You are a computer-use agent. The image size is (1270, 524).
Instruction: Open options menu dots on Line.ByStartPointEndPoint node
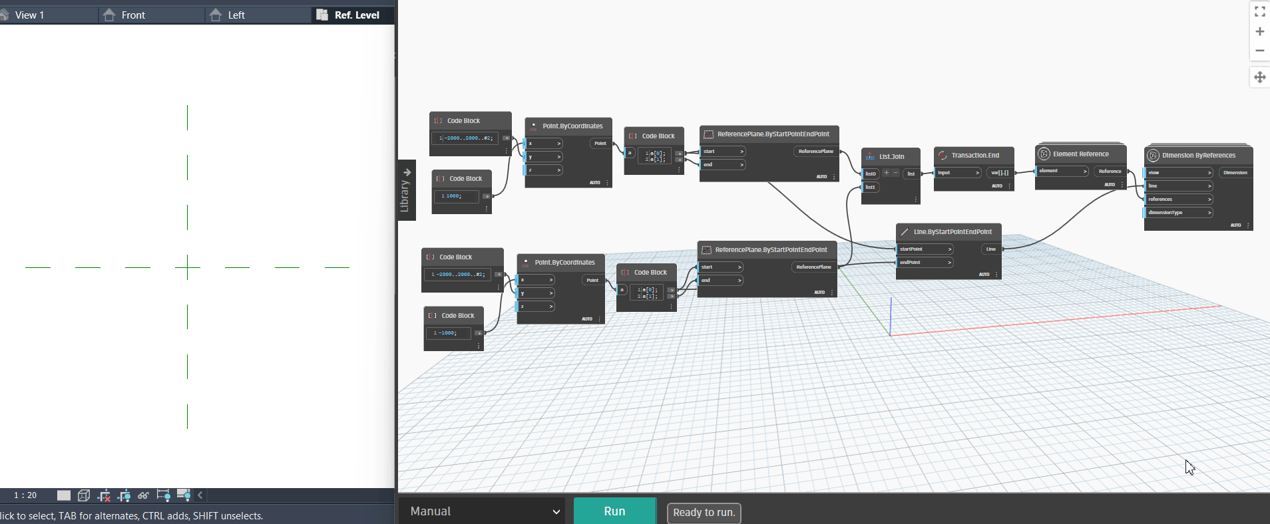(996, 274)
